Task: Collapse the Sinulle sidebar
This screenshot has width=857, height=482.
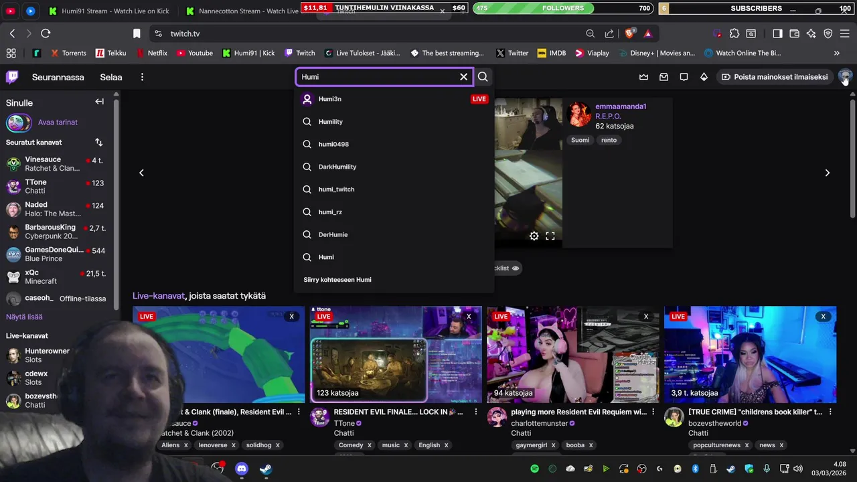Action: click(99, 102)
